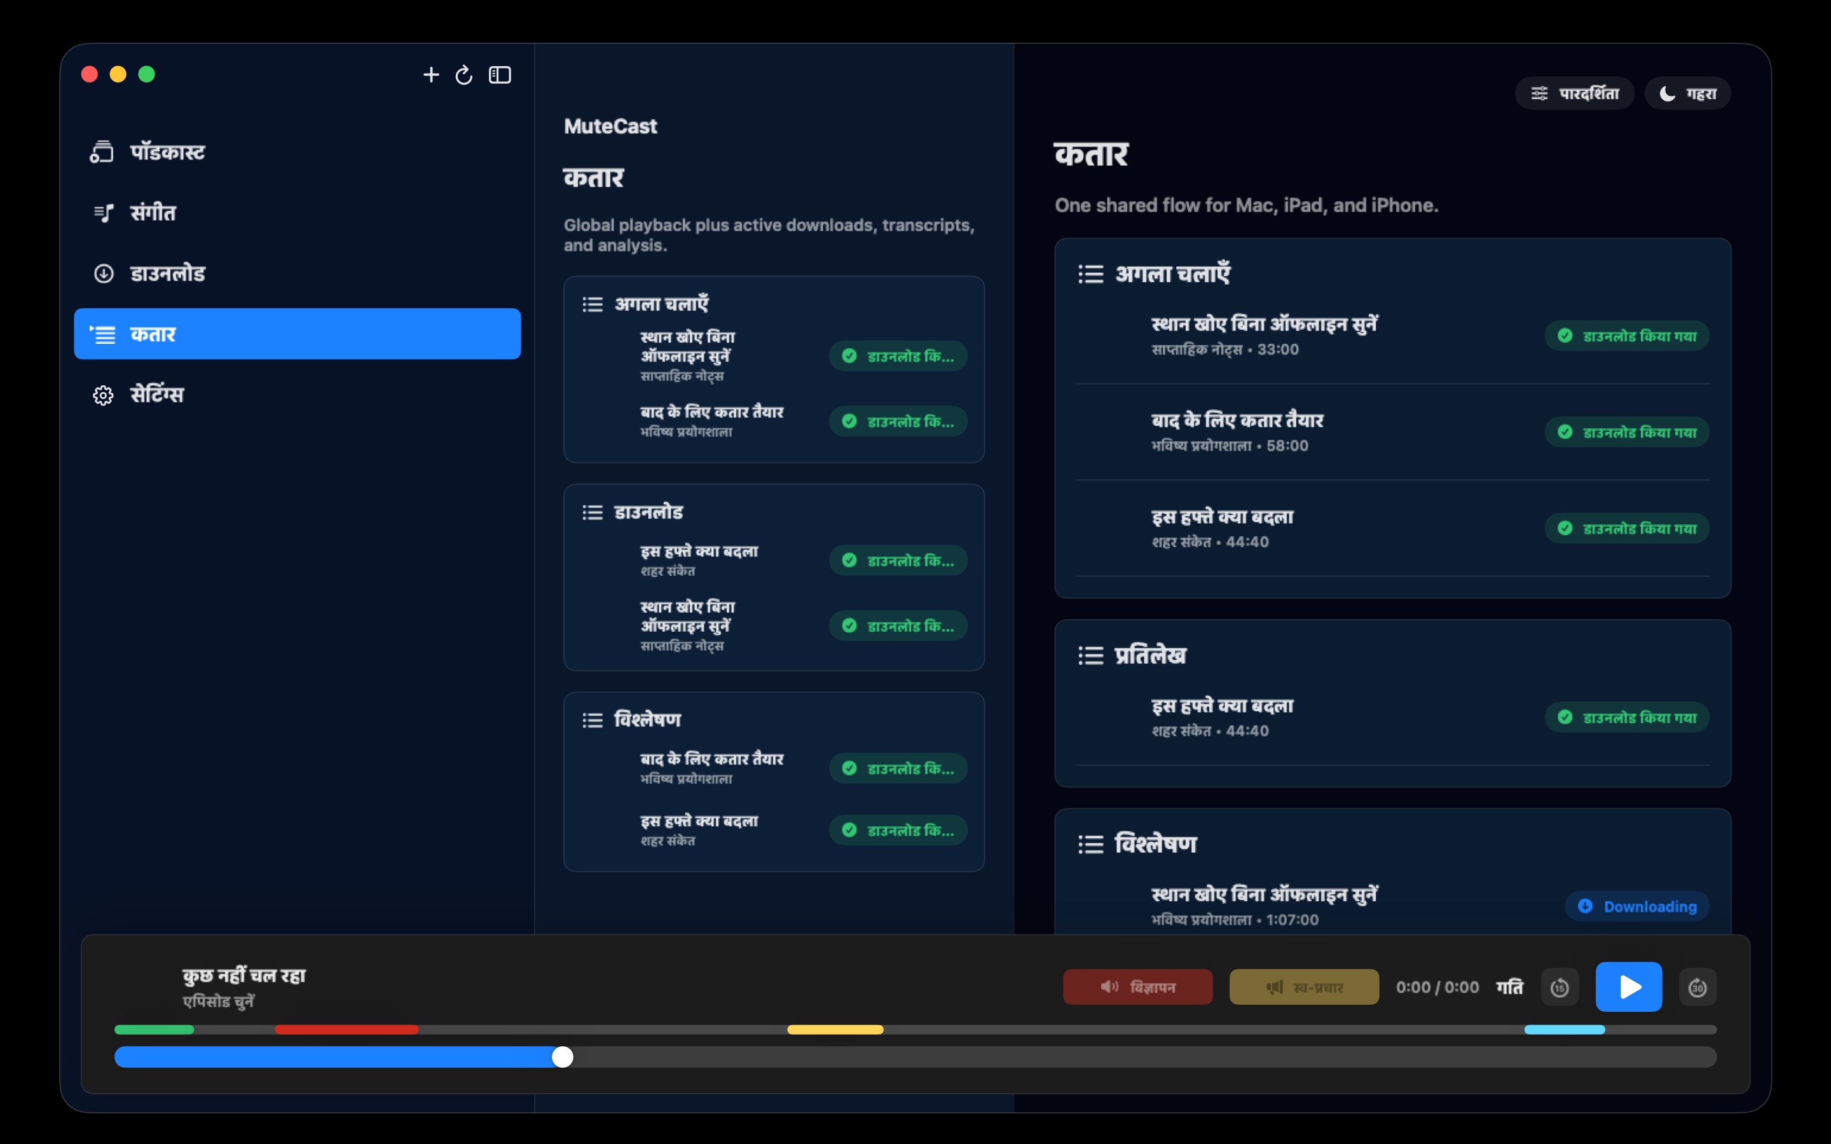This screenshot has height=1144, width=1831.
Task: Toggle the विज्ञापन ads skip button
Action: [1137, 986]
